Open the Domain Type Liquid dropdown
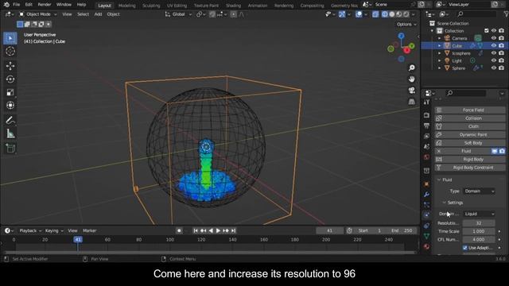 [x=479, y=214]
